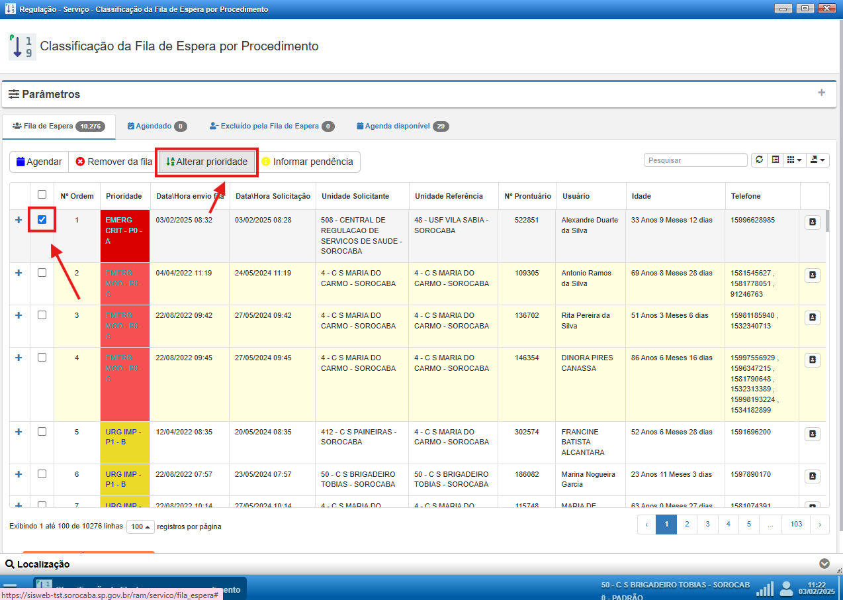Open the records per page dropdown
The width and height of the screenshot is (843, 600).
140,526
